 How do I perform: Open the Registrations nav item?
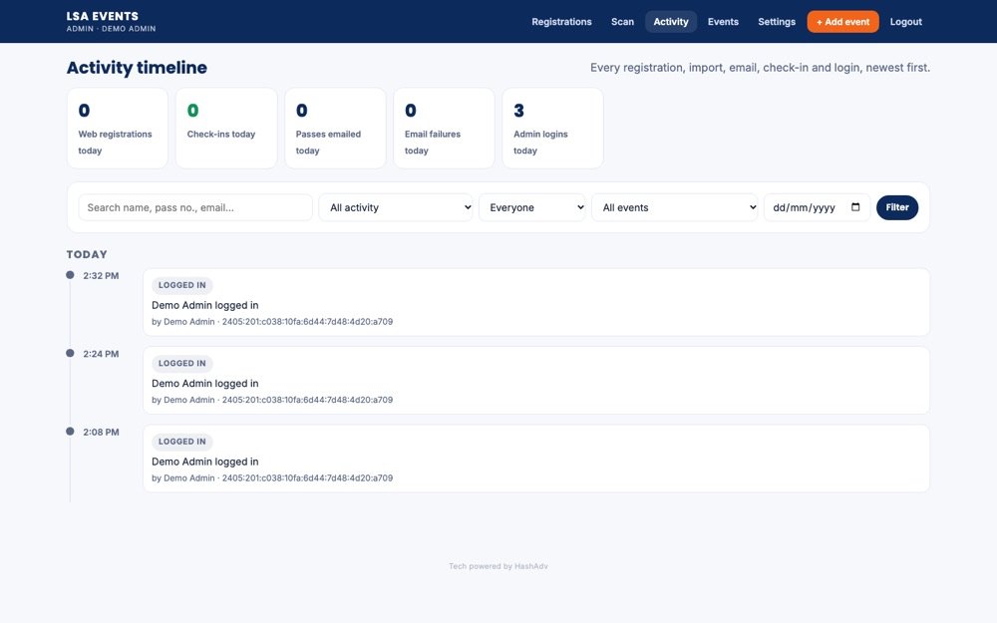point(561,22)
